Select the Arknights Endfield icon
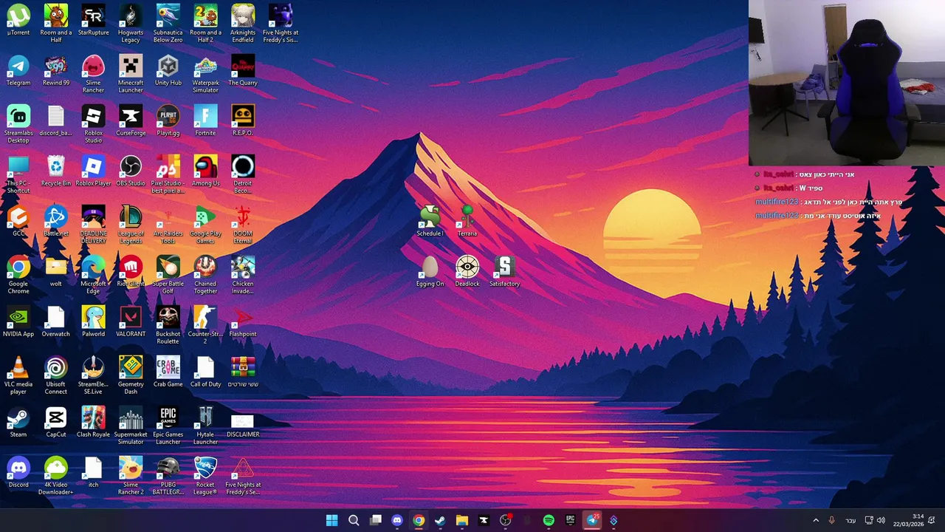The width and height of the screenshot is (945, 532). point(243,24)
